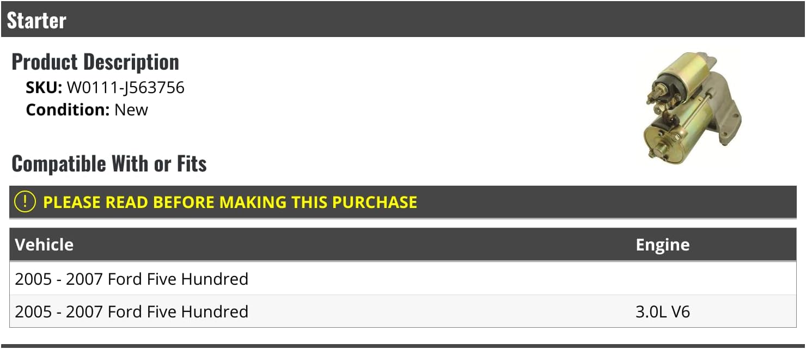
Task: Click the yellow exclamation warning icon
Action: point(25,202)
